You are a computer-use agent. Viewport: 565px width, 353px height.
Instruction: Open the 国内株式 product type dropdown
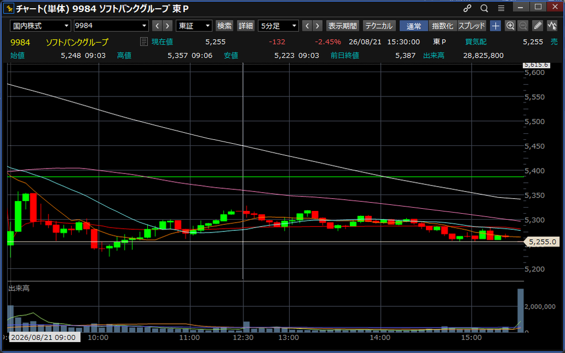coord(40,26)
